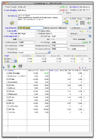Click the status progress bar
Screen dimensions: 97x140
[x=79, y=16]
